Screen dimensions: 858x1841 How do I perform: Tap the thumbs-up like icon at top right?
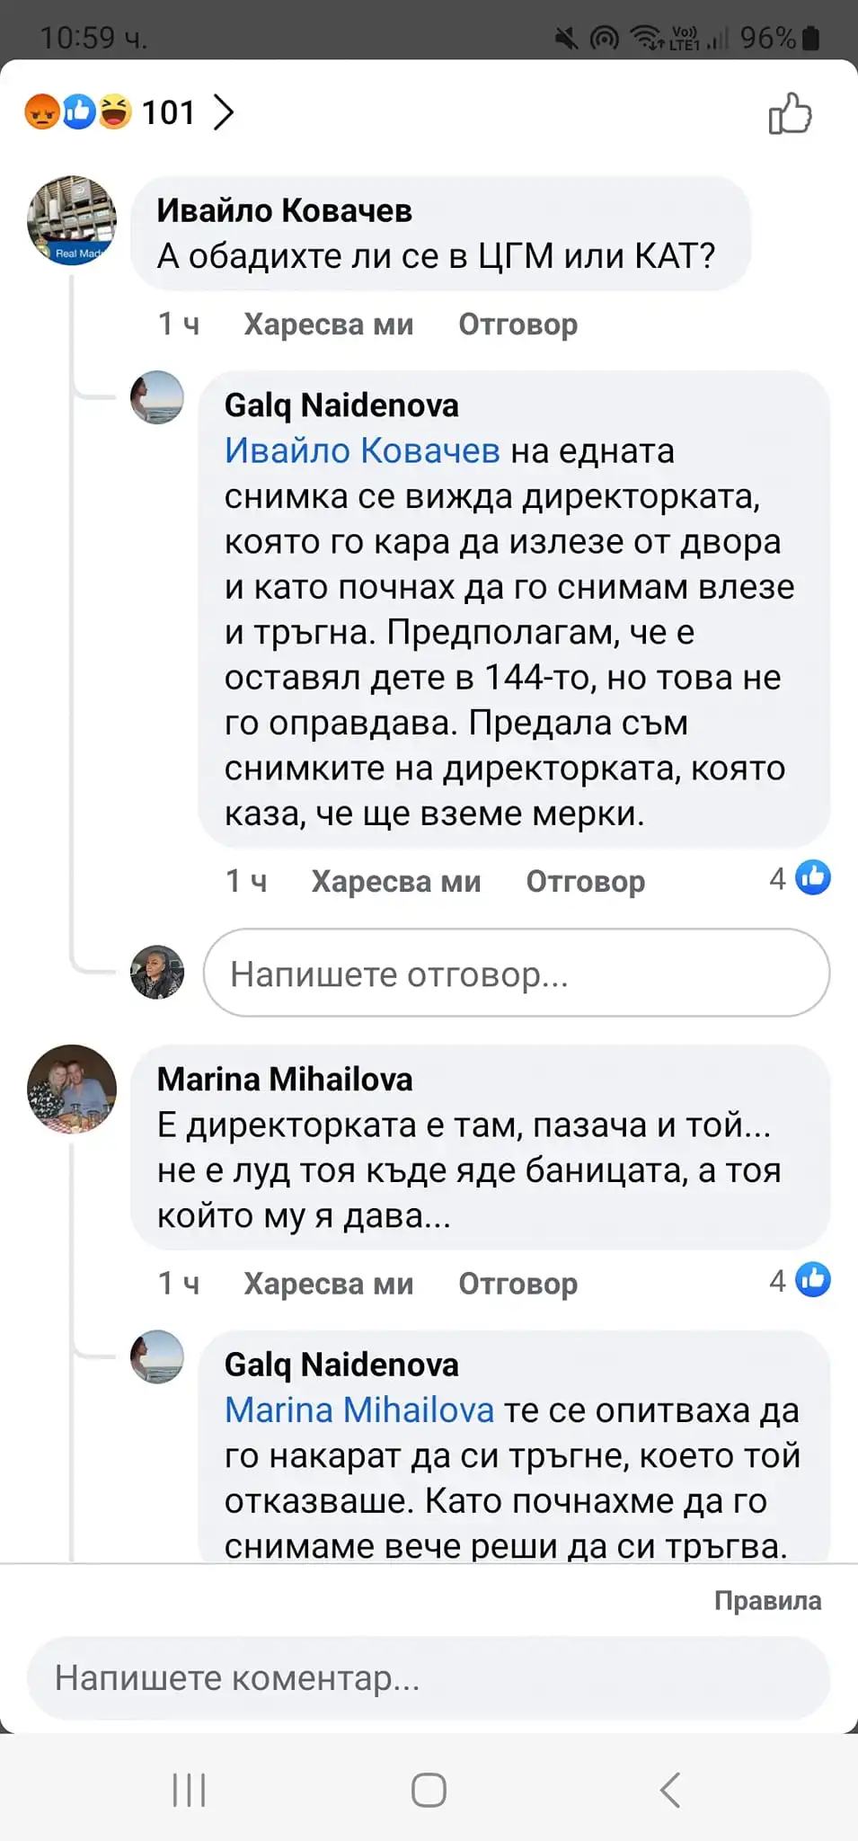pos(790,114)
